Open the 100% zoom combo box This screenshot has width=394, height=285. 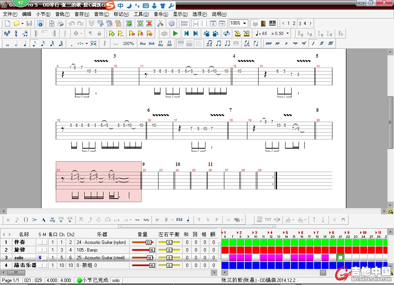239,23
